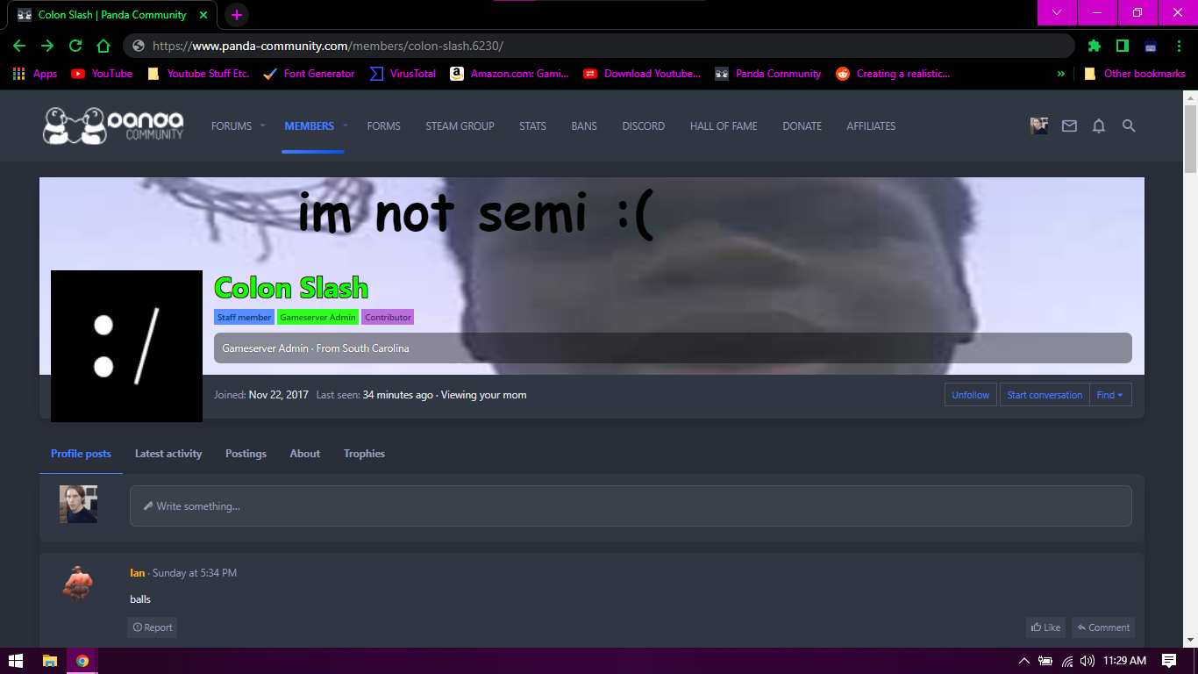Expand the Other bookmarks folder
Viewport: 1198px width, 674px height.
click(1136, 74)
